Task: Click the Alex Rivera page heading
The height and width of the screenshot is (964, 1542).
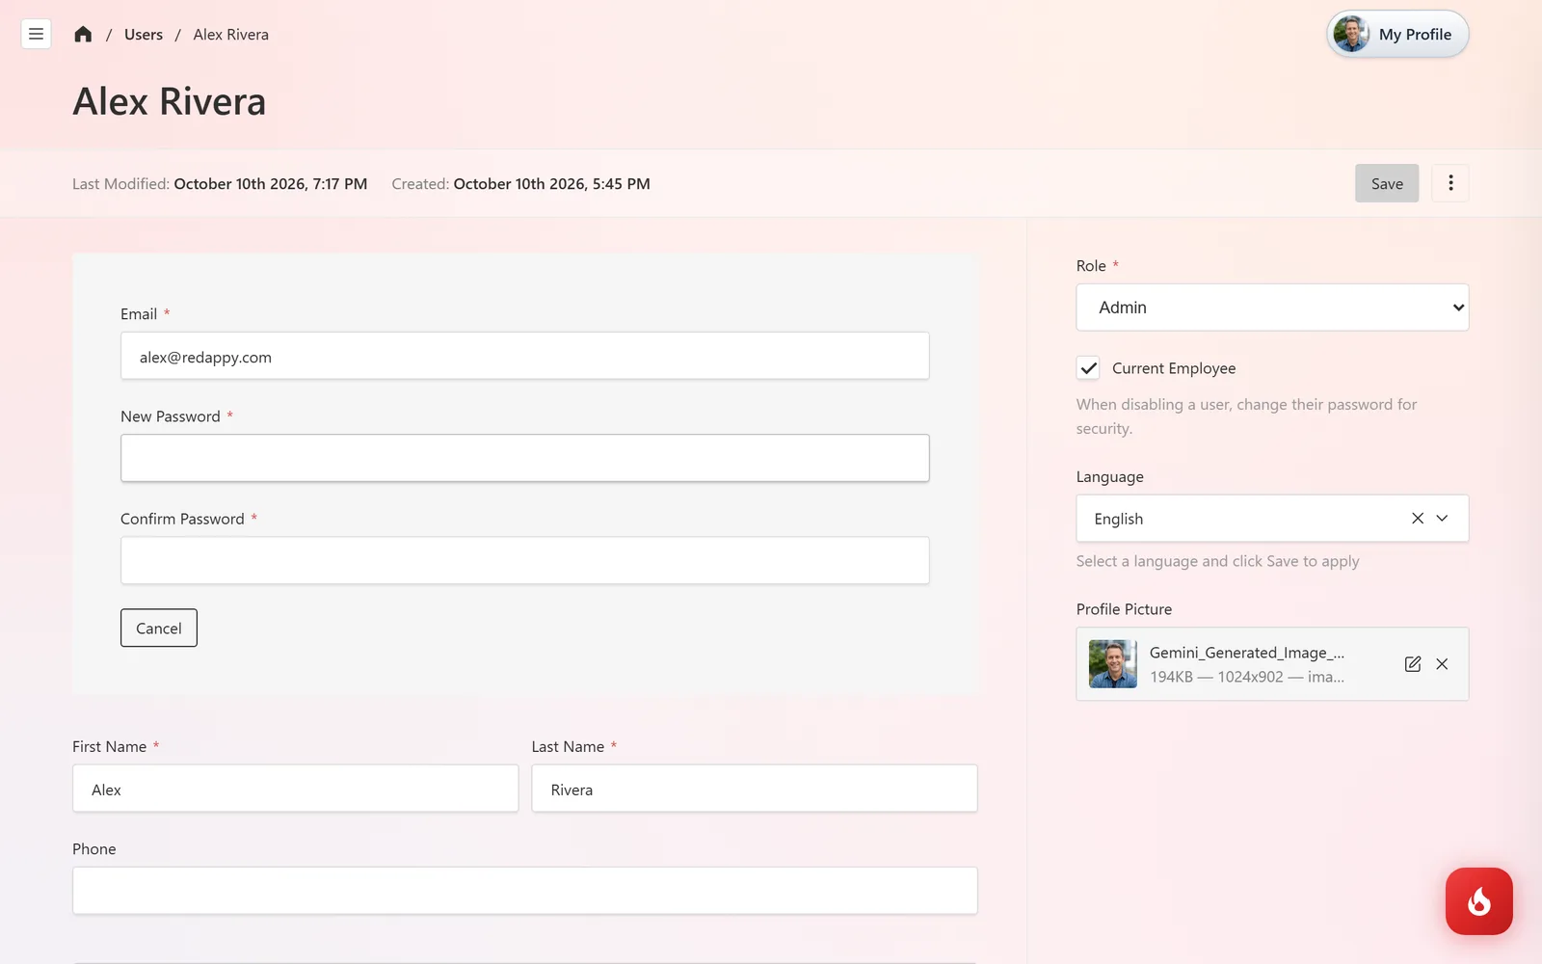Action: (x=170, y=101)
